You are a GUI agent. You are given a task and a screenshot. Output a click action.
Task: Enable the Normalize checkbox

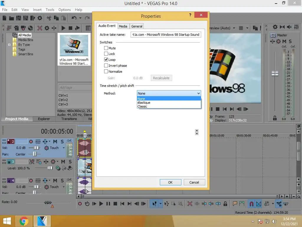point(106,72)
